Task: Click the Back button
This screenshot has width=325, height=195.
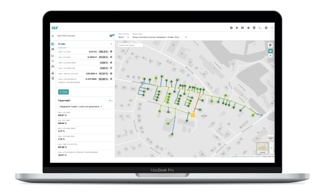Action: (63, 92)
